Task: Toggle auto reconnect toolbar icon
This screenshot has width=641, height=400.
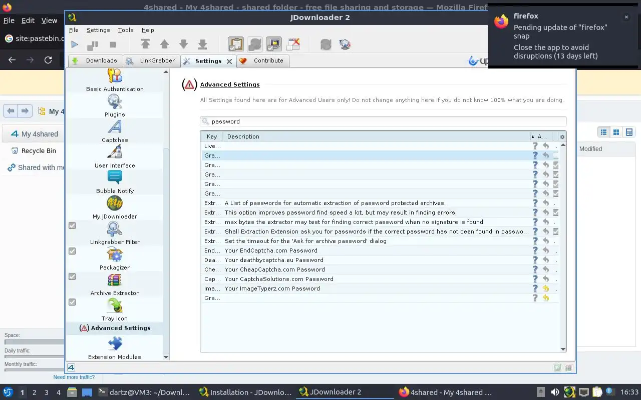Action: (255, 44)
